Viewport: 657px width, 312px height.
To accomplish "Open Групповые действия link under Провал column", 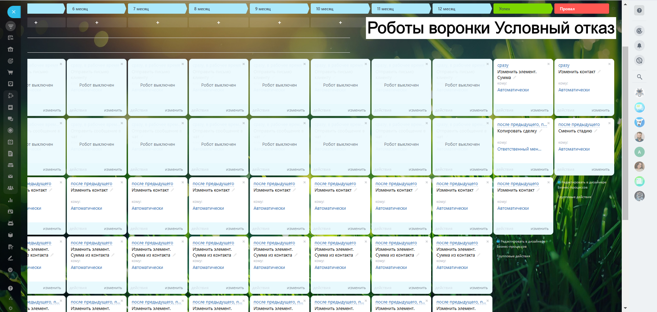I will coord(574,197).
